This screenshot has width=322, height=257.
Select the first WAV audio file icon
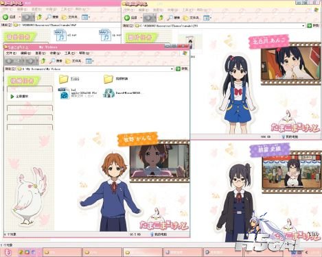[60, 36]
